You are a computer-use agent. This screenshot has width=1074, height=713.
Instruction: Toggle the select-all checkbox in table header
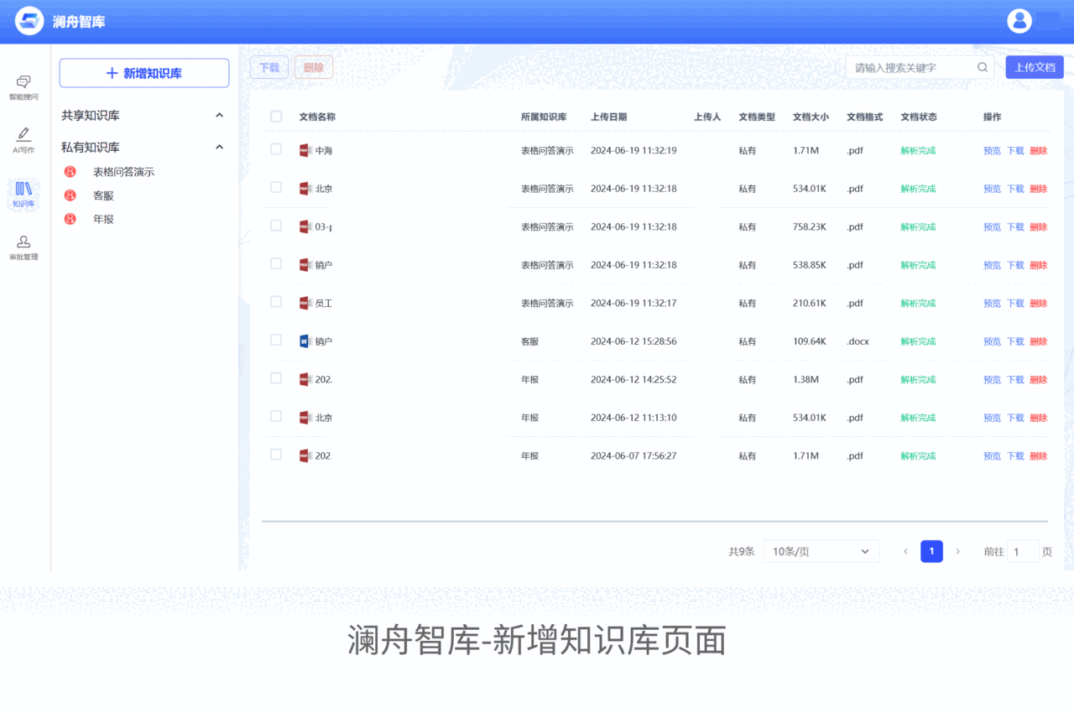[276, 117]
